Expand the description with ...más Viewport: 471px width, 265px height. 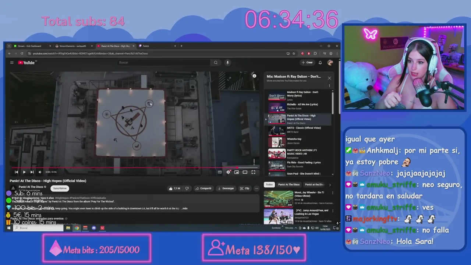point(184,208)
